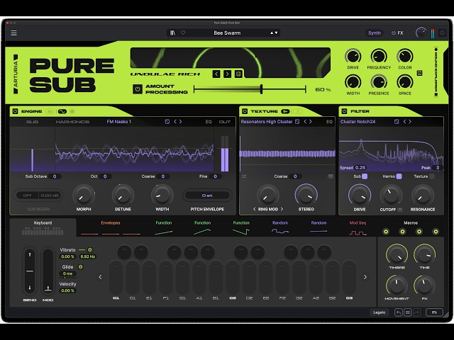Switch to the next mode after Ring Mod

282,209
